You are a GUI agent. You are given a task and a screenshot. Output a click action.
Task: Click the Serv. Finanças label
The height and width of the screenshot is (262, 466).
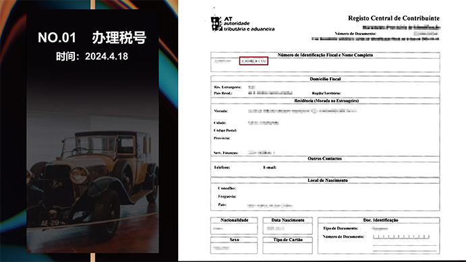click(226, 152)
